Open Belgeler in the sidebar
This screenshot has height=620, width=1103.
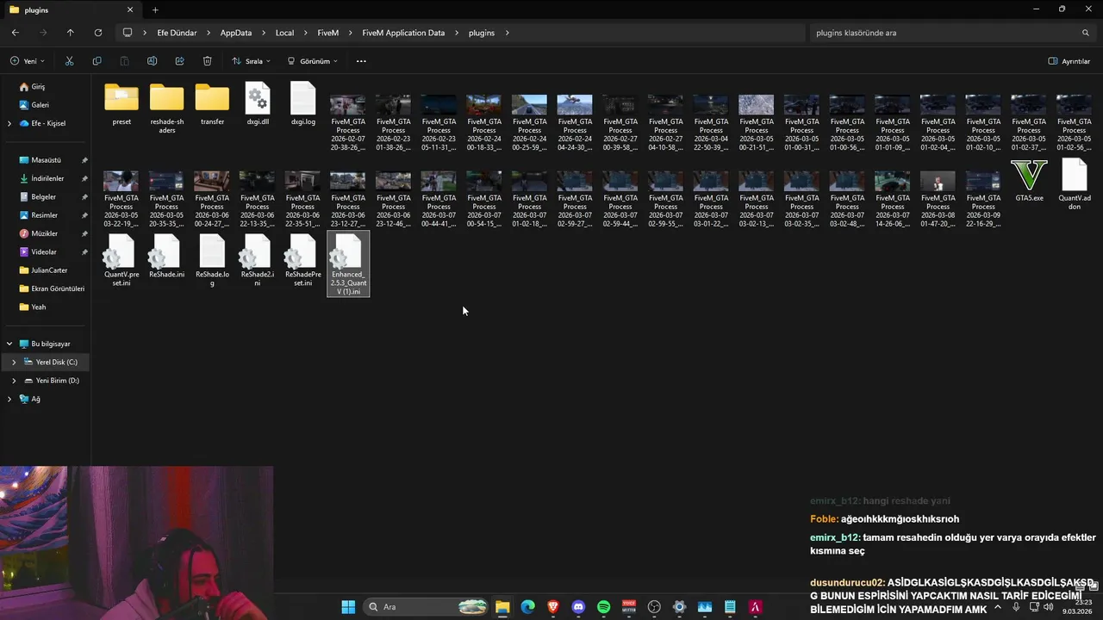pyautogui.click(x=43, y=196)
